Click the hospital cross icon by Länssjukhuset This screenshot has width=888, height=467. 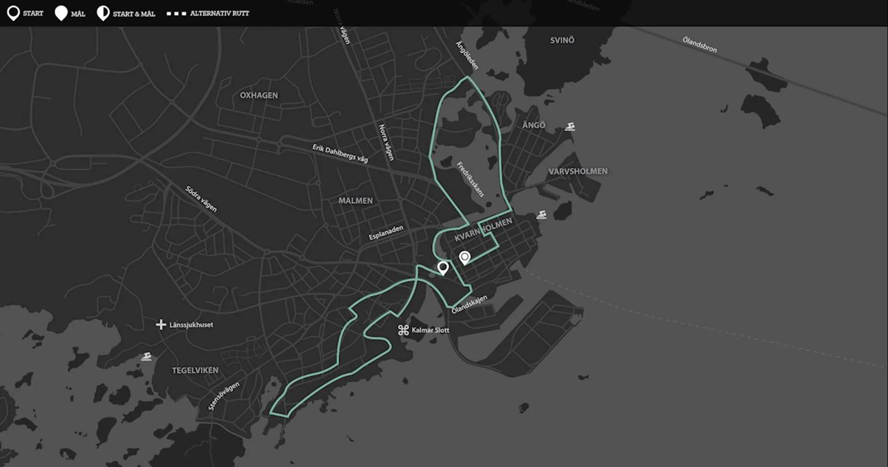pyautogui.click(x=161, y=325)
